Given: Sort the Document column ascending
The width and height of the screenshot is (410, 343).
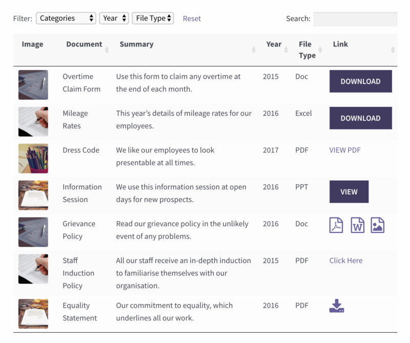Looking at the screenshot, I should click(x=106, y=49).
